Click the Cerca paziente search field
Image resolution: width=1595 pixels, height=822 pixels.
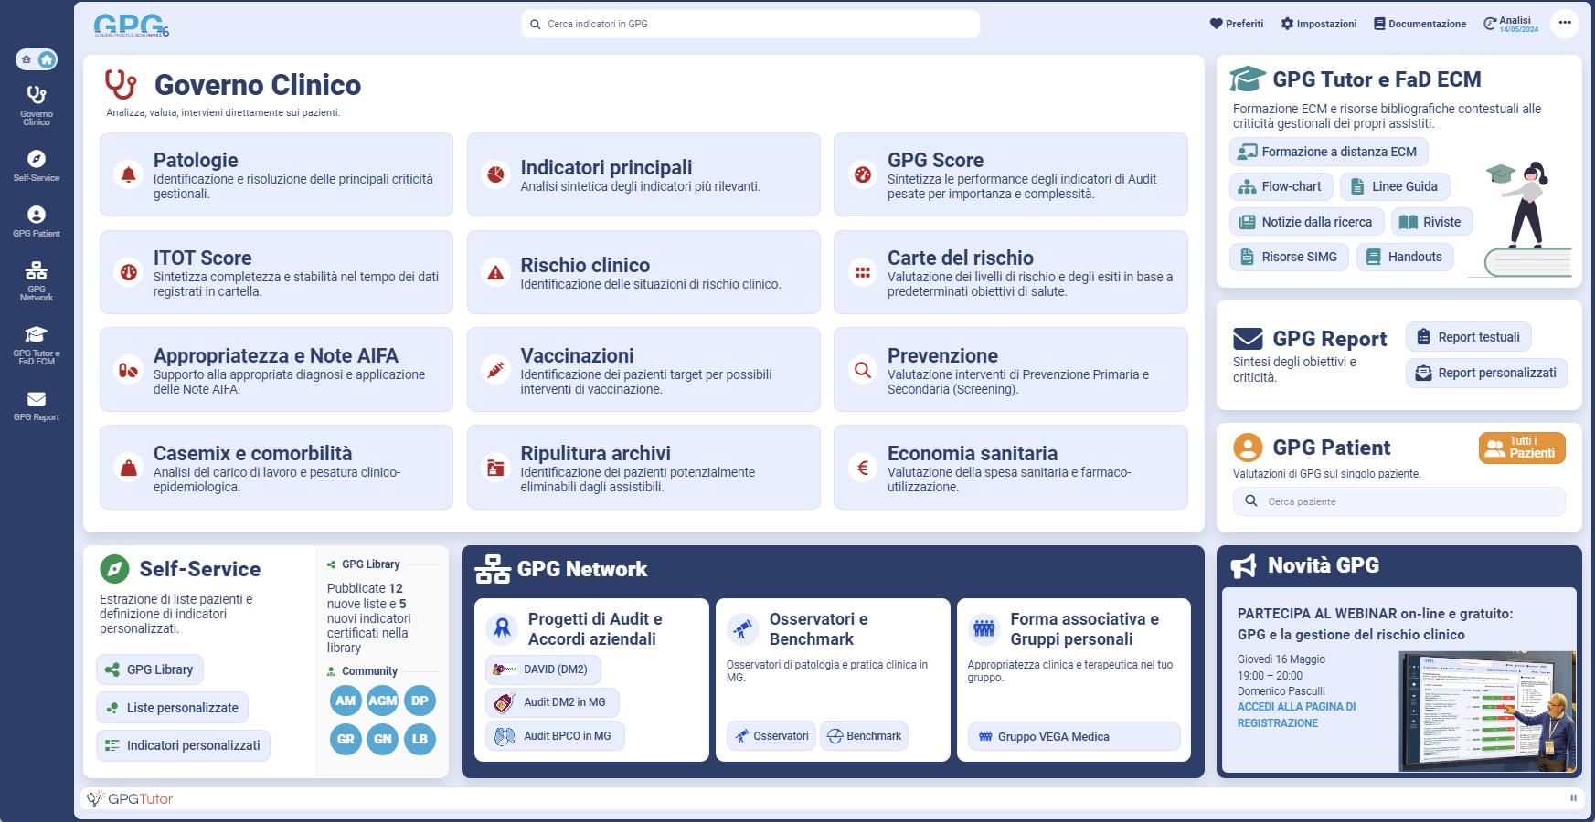(1398, 501)
